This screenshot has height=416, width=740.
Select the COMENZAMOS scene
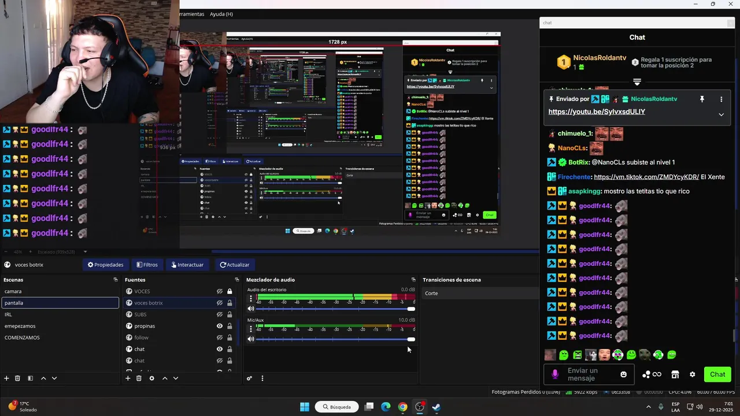tap(60, 337)
